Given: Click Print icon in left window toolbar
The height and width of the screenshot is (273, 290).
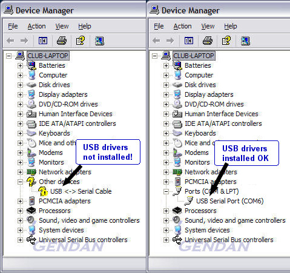Looking at the screenshot, I should click(62, 41).
